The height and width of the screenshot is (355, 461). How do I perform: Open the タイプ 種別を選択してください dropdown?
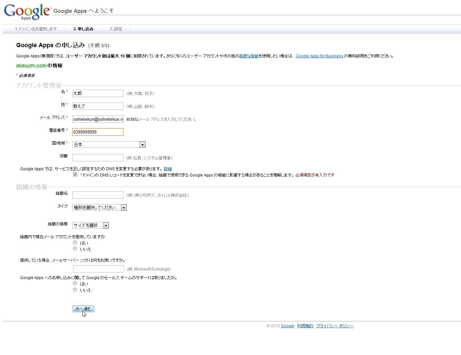pyautogui.click(x=99, y=208)
